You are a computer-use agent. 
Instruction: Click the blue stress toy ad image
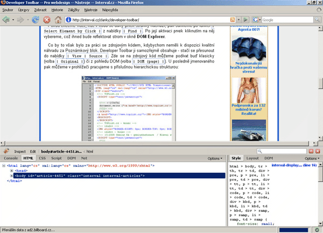249,49
